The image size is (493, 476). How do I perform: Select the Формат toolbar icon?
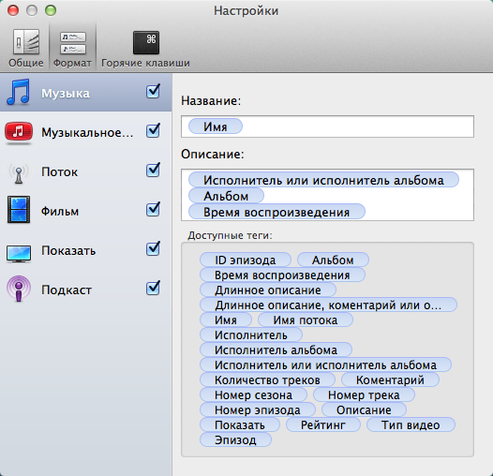coord(72,42)
